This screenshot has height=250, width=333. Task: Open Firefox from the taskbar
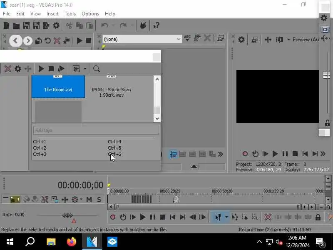click(71, 242)
